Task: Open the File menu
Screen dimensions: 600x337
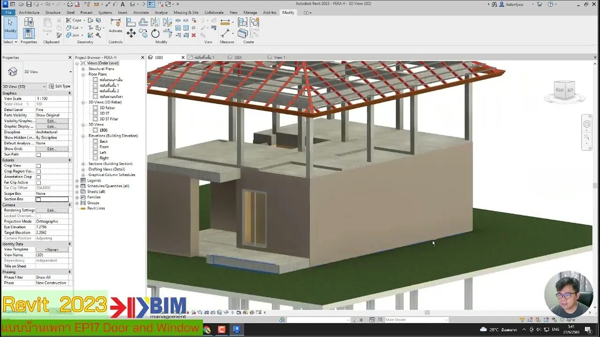Action: [x=8, y=13]
